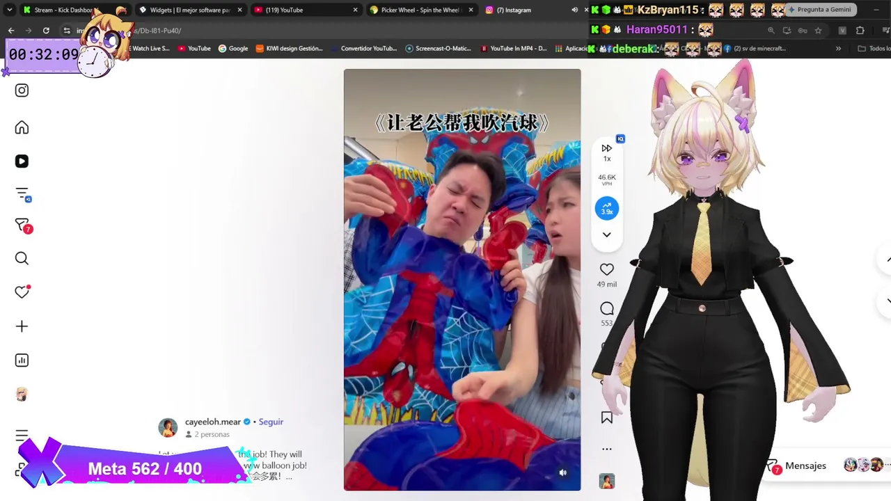The image size is (891, 501).
Task: Open the YouTube bookmark
Action: (194, 49)
